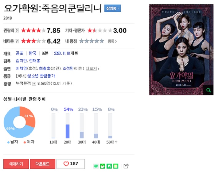
Task: Share via the green cup cafe icon
Action: 102,166
